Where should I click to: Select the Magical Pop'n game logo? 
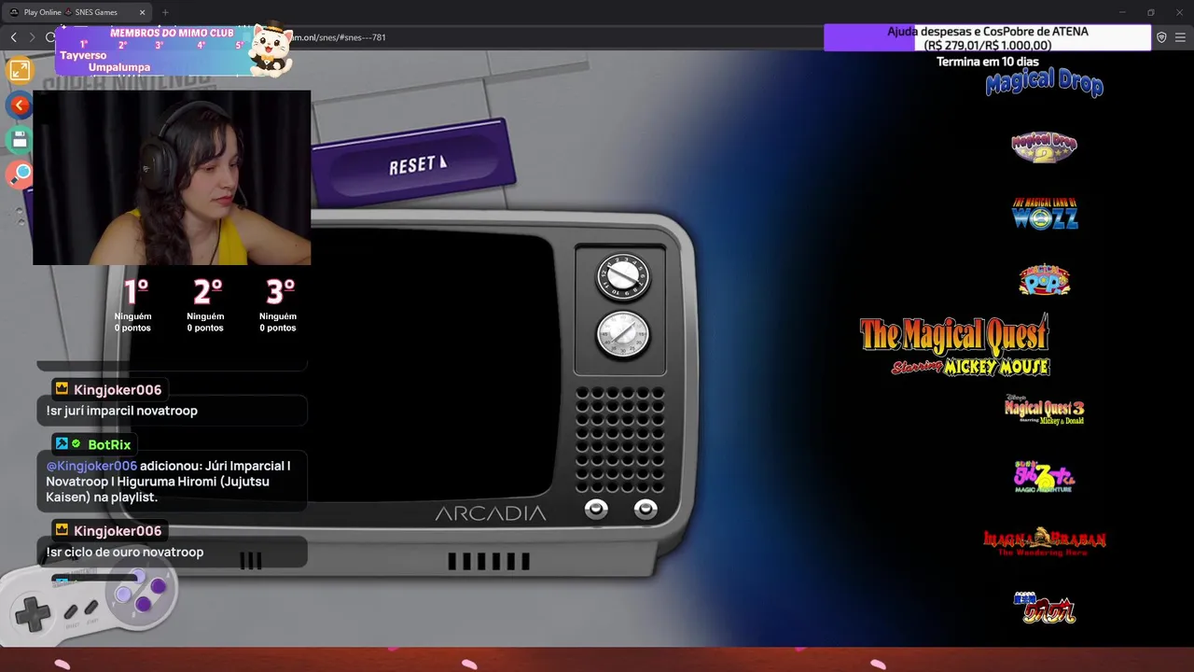coord(1045,279)
